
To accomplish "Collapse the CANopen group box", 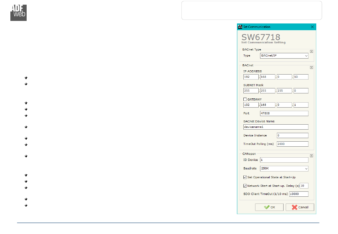I will coord(311,156).
